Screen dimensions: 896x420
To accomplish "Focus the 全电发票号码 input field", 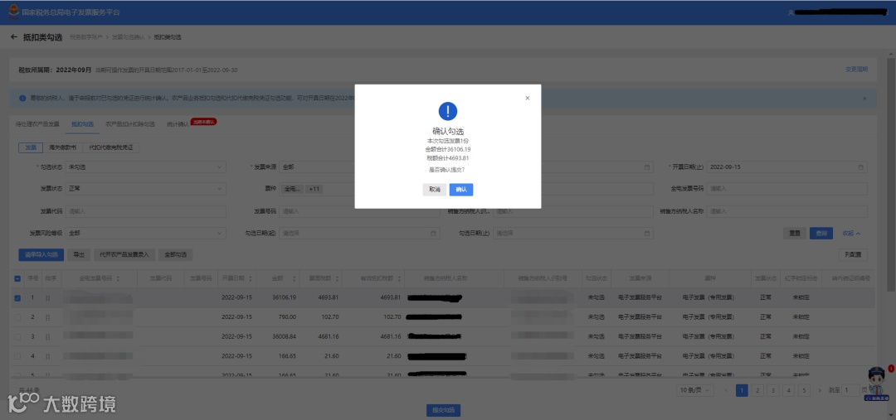I will tap(786, 188).
